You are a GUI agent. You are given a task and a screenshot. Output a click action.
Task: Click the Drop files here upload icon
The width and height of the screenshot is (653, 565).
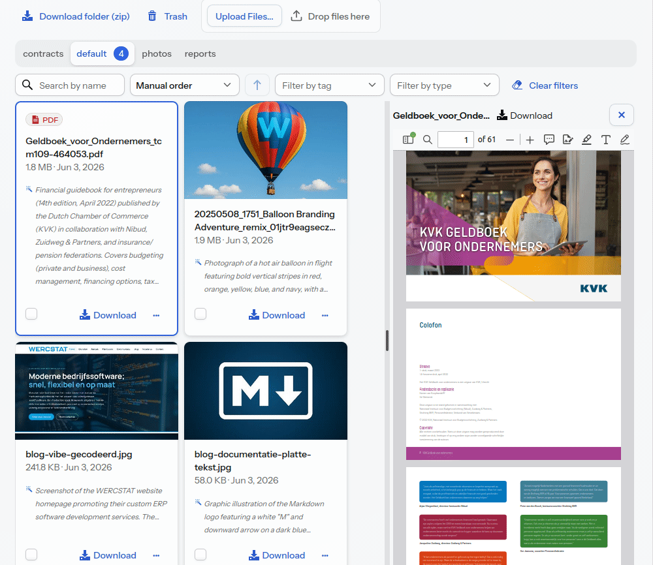(x=296, y=16)
